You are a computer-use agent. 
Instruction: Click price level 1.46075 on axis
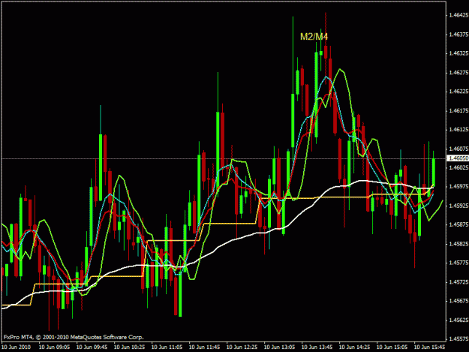[x=458, y=149]
